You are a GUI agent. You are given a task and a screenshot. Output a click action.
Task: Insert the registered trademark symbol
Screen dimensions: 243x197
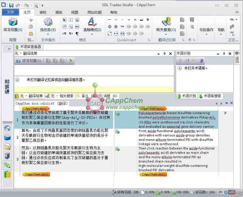click(x=116, y=27)
